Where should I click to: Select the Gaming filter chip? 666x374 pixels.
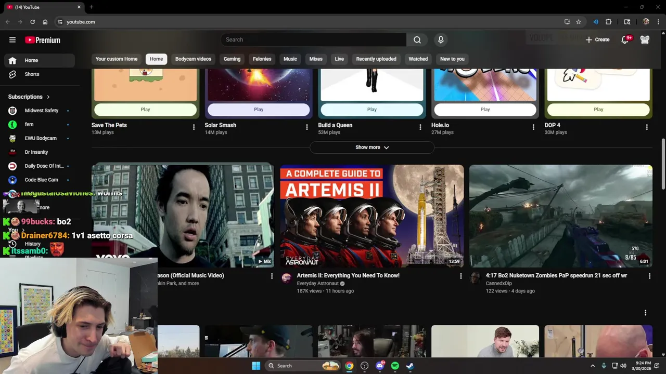pyautogui.click(x=232, y=59)
